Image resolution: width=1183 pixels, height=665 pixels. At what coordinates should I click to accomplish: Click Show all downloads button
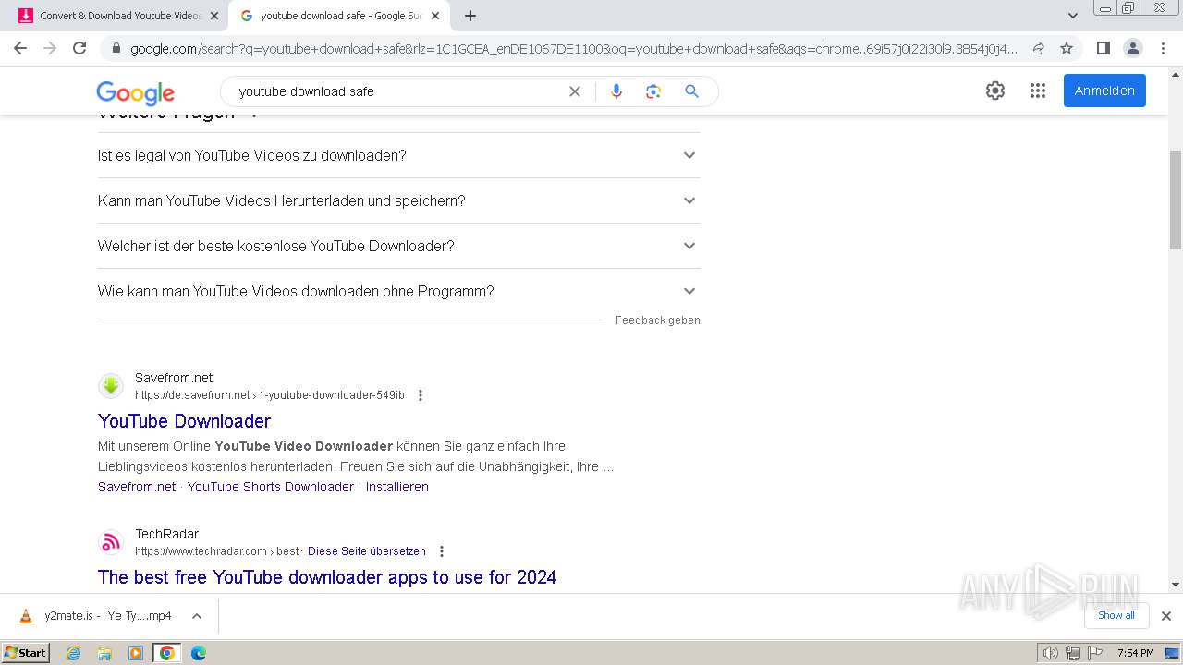point(1116,615)
